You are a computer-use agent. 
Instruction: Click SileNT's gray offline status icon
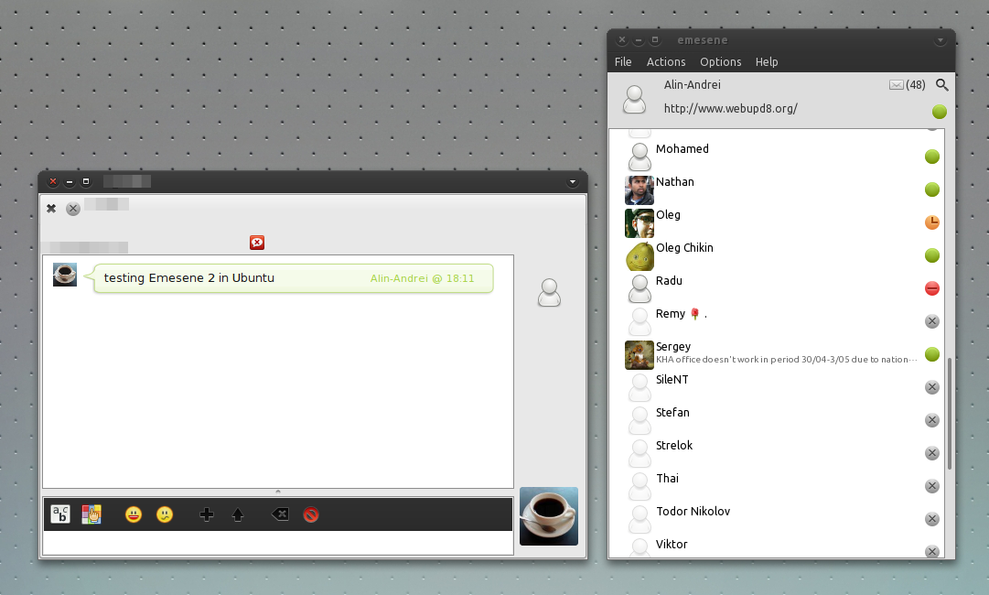click(x=932, y=387)
